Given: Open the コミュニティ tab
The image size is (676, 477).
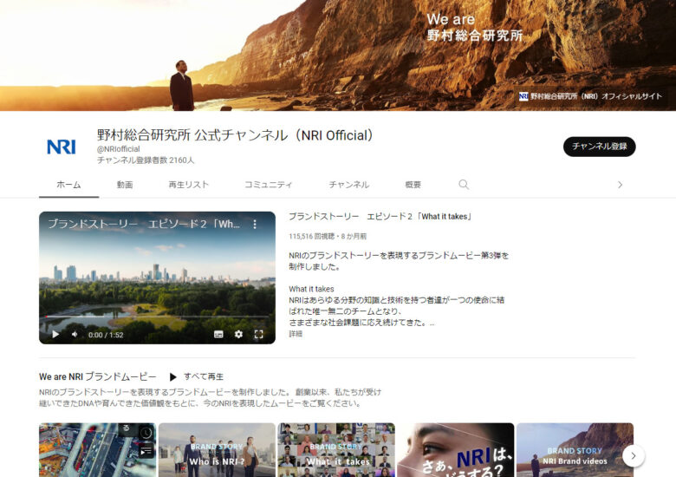Looking at the screenshot, I should (268, 185).
